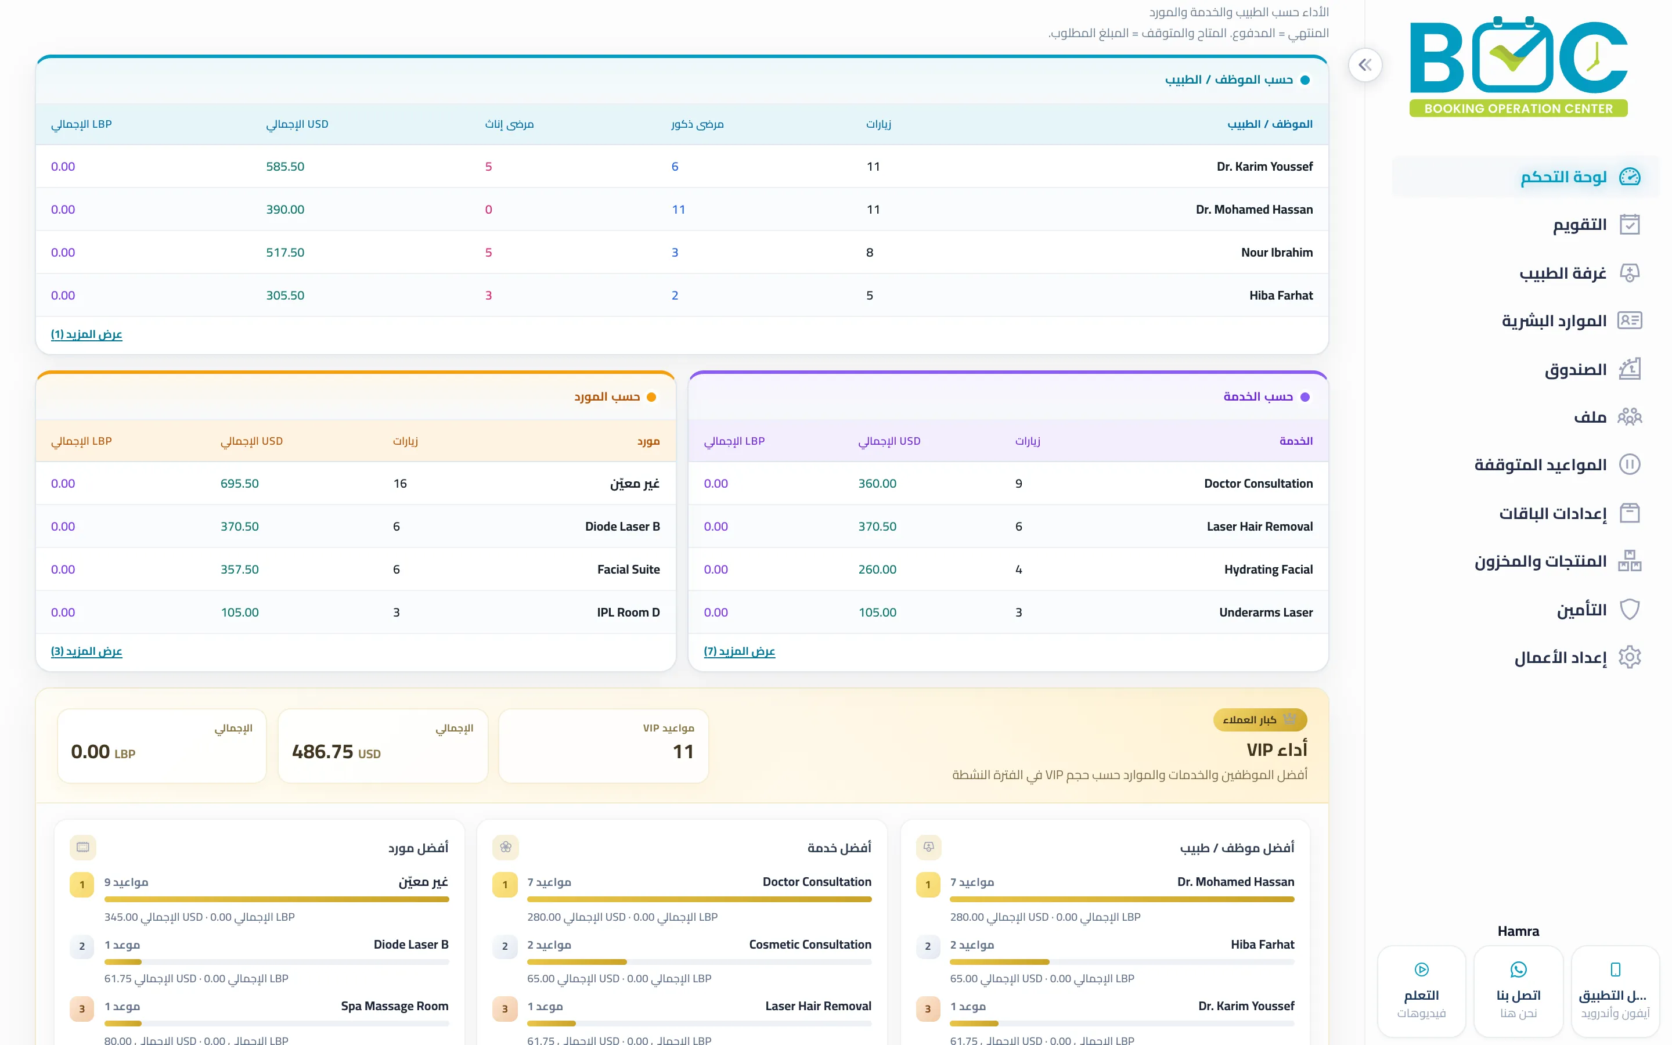Click the icon in أفضل موظف / طبيب header
1672x1045 pixels.
coord(928,848)
